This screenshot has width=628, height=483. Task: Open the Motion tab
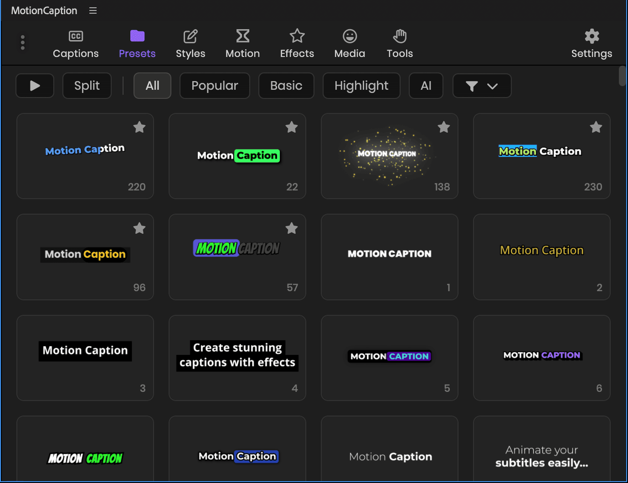point(242,44)
